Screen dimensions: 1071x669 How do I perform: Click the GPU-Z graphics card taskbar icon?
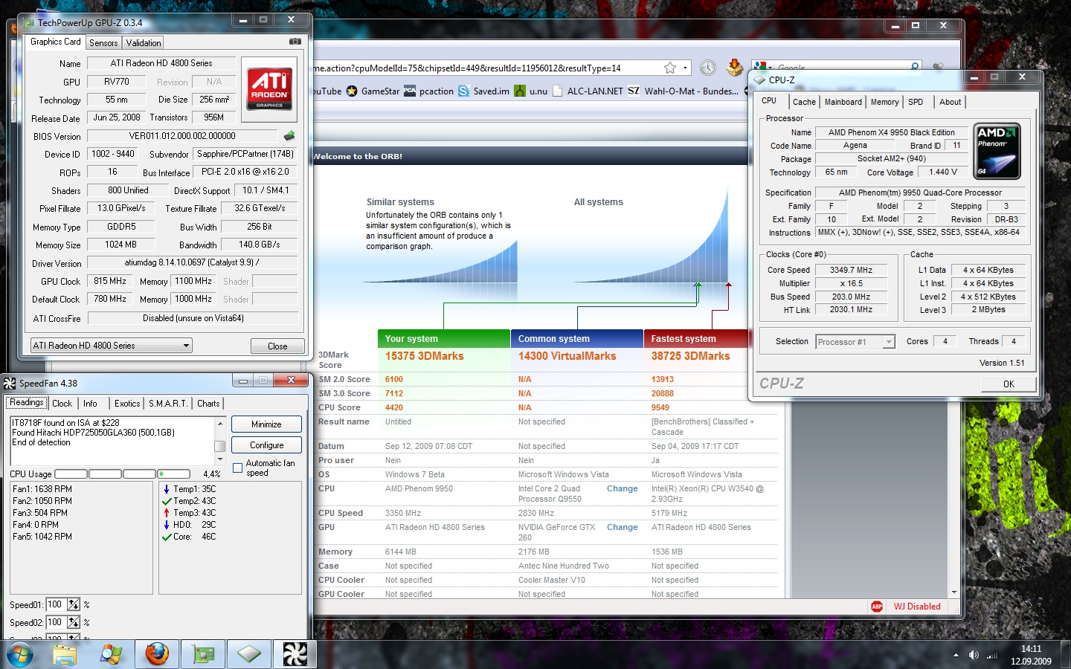203,654
